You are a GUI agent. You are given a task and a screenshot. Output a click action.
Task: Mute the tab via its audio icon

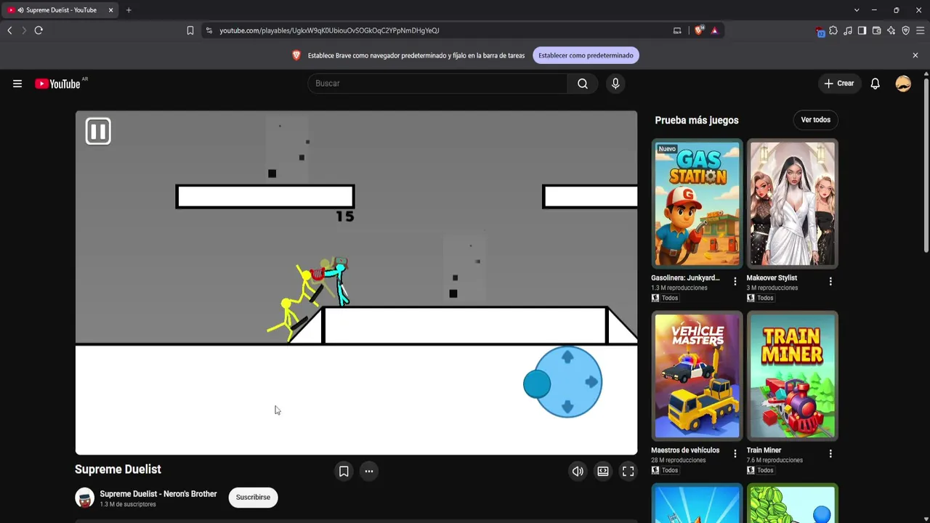point(20,10)
